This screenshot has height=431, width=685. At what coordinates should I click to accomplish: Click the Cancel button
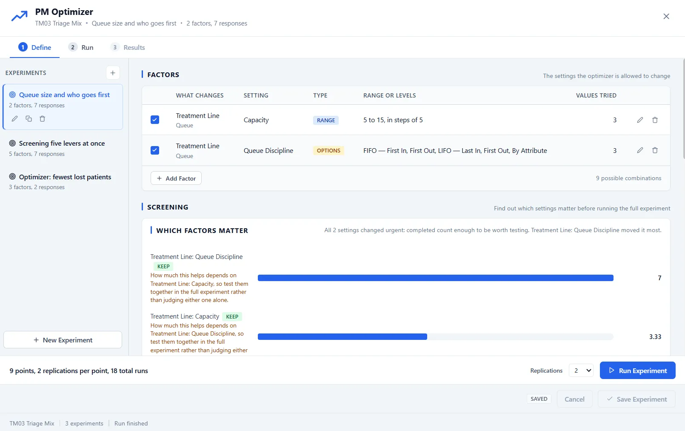point(574,399)
